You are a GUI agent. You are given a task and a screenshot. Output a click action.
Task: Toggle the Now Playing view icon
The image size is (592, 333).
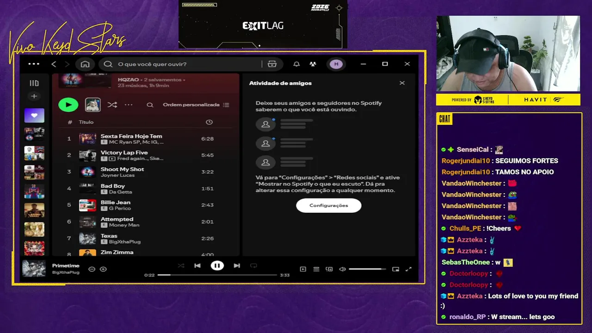[x=303, y=269]
